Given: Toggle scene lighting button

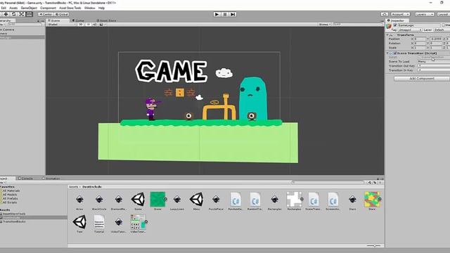Looking at the screenshot, I should (89, 25).
